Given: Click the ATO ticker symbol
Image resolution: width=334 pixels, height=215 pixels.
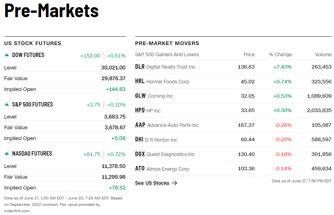Looking at the screenshot, I should [140, 169].
